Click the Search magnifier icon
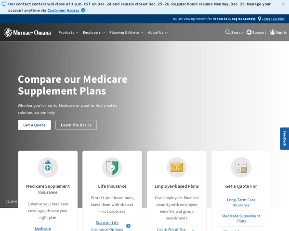289x231 pixels. pyautogui.click(x=228, y=32)
